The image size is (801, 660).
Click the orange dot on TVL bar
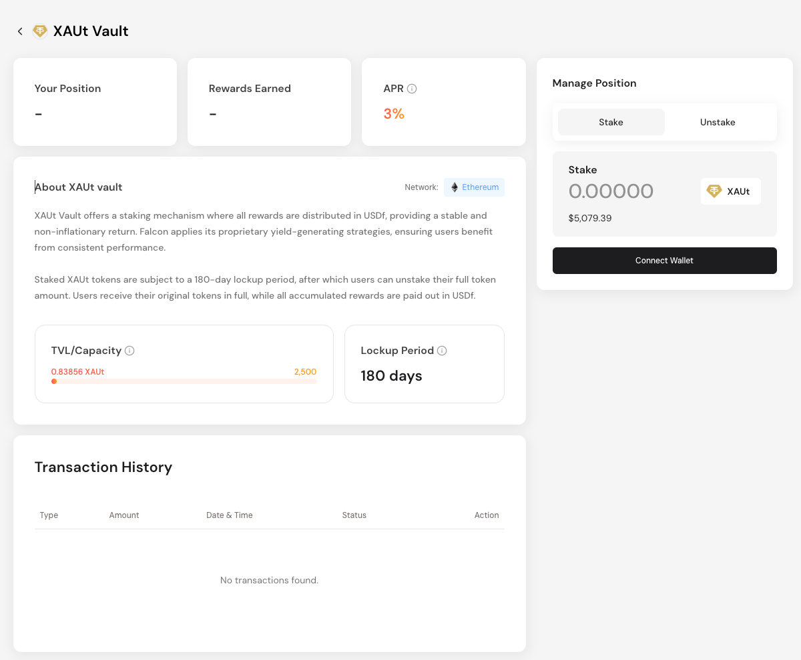click(x=54, y=381)
